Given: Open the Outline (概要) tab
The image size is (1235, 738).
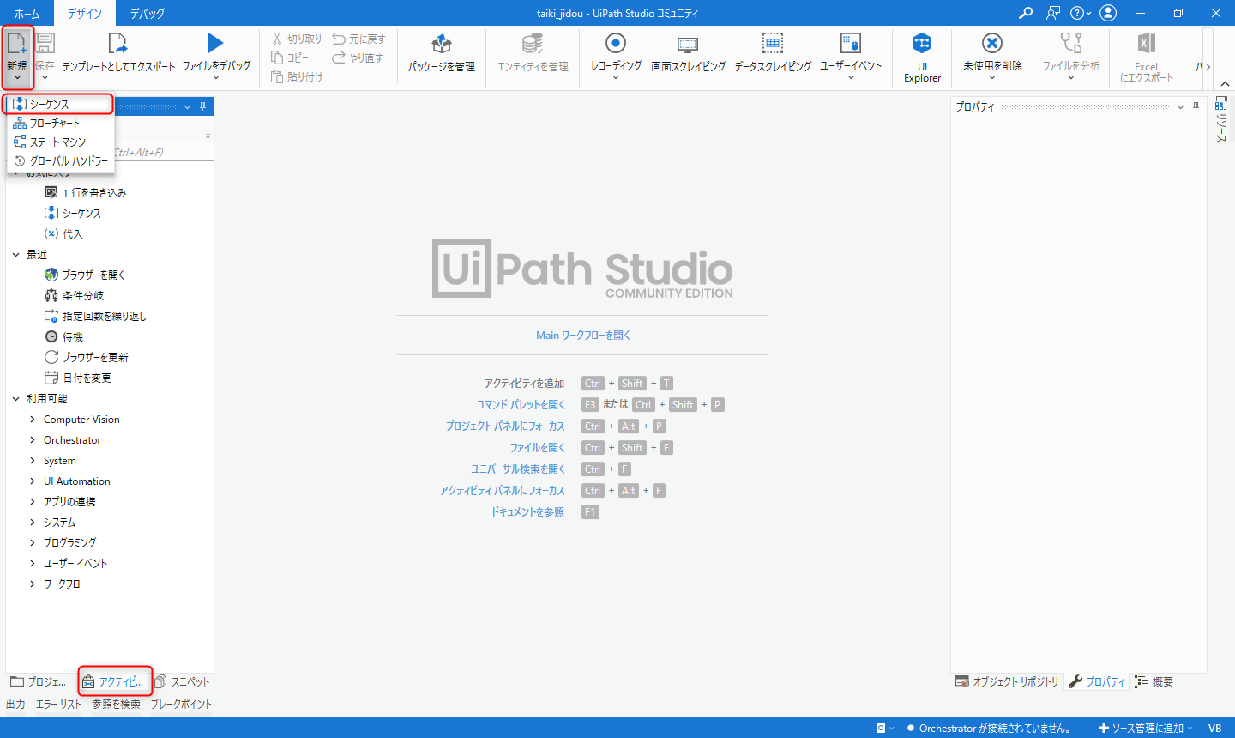Looking at the screenshot, I should pyautogui.click(x=1154, y=682).
